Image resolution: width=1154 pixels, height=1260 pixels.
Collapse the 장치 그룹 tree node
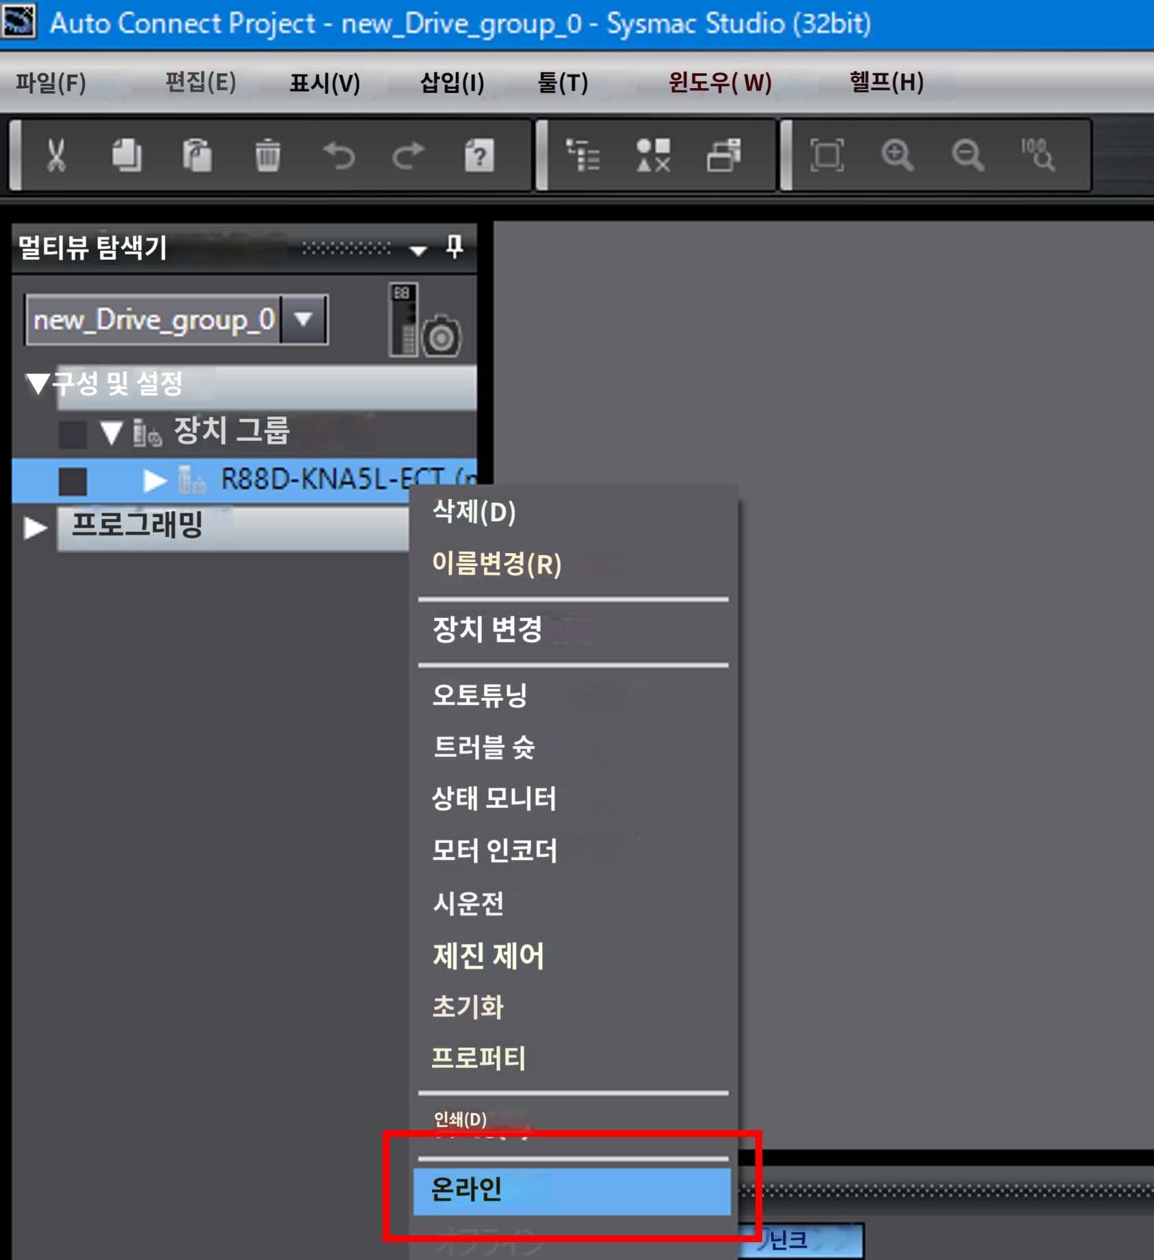(x=111, y=433)
